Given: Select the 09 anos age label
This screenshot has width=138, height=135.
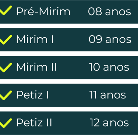Looking at the screenshot, I should (110, 39).
